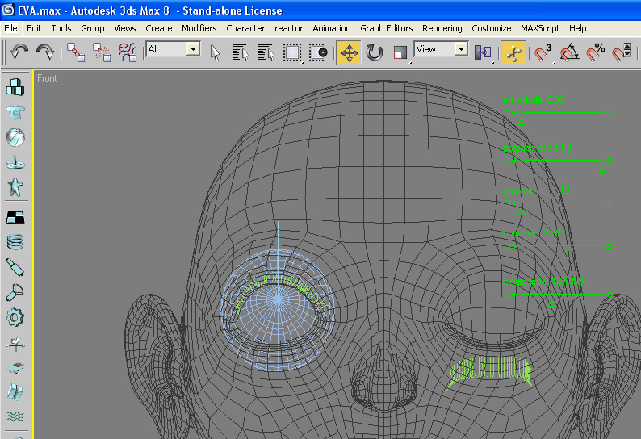The height and width of the screenshot is (439, 641).
Task: Open the Graph Editors menu
Action: [x=386, y=28]
